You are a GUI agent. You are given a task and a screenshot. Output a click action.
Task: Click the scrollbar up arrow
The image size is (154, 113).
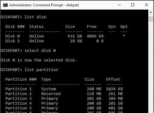click(151, 12)
